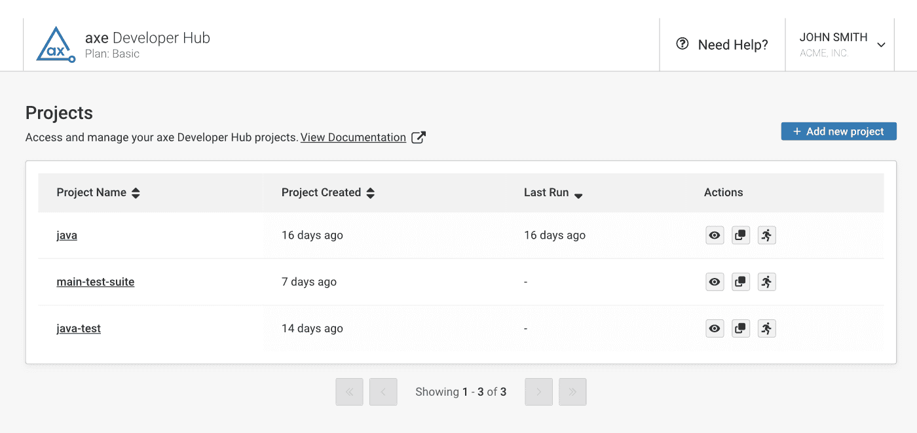This screenshot has width=917, height=433.
Task: Open the main-test-suite project link
Action: coord(96,282)
